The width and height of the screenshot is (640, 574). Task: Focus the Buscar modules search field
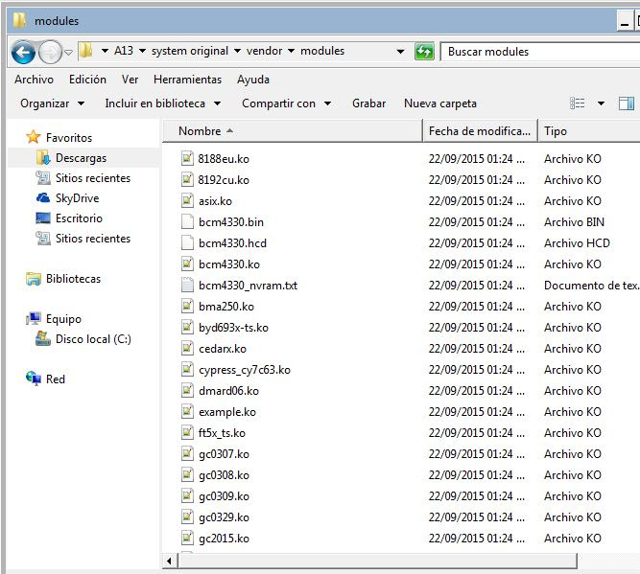click(540, 52)
